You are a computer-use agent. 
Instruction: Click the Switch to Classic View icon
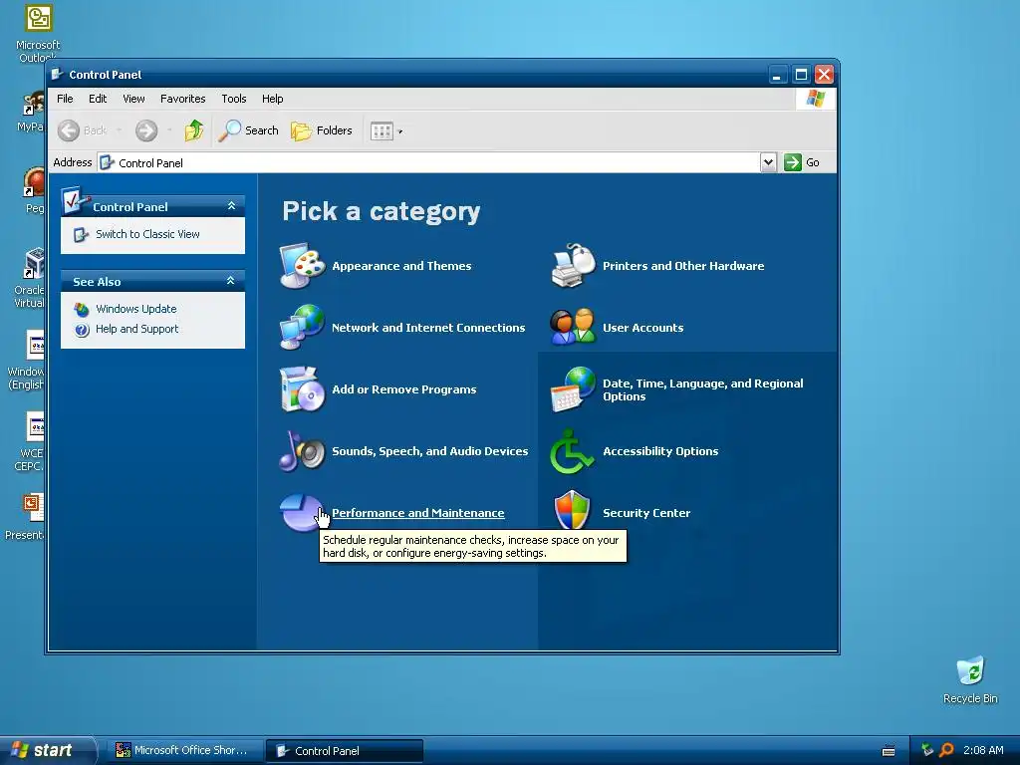(81, 235)
